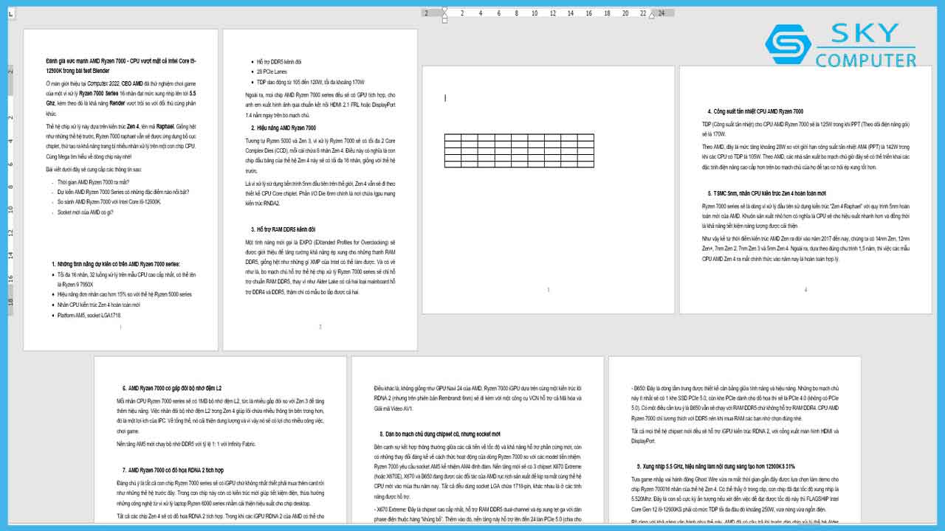Click heading '5. Xung nhịp 5.5 GHz, hiệu năng làm nội dung'

coord(716,467)
